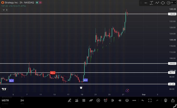This screenshot has width=177, height=108.
Task: Click the green market status dot
Action: 37,3
